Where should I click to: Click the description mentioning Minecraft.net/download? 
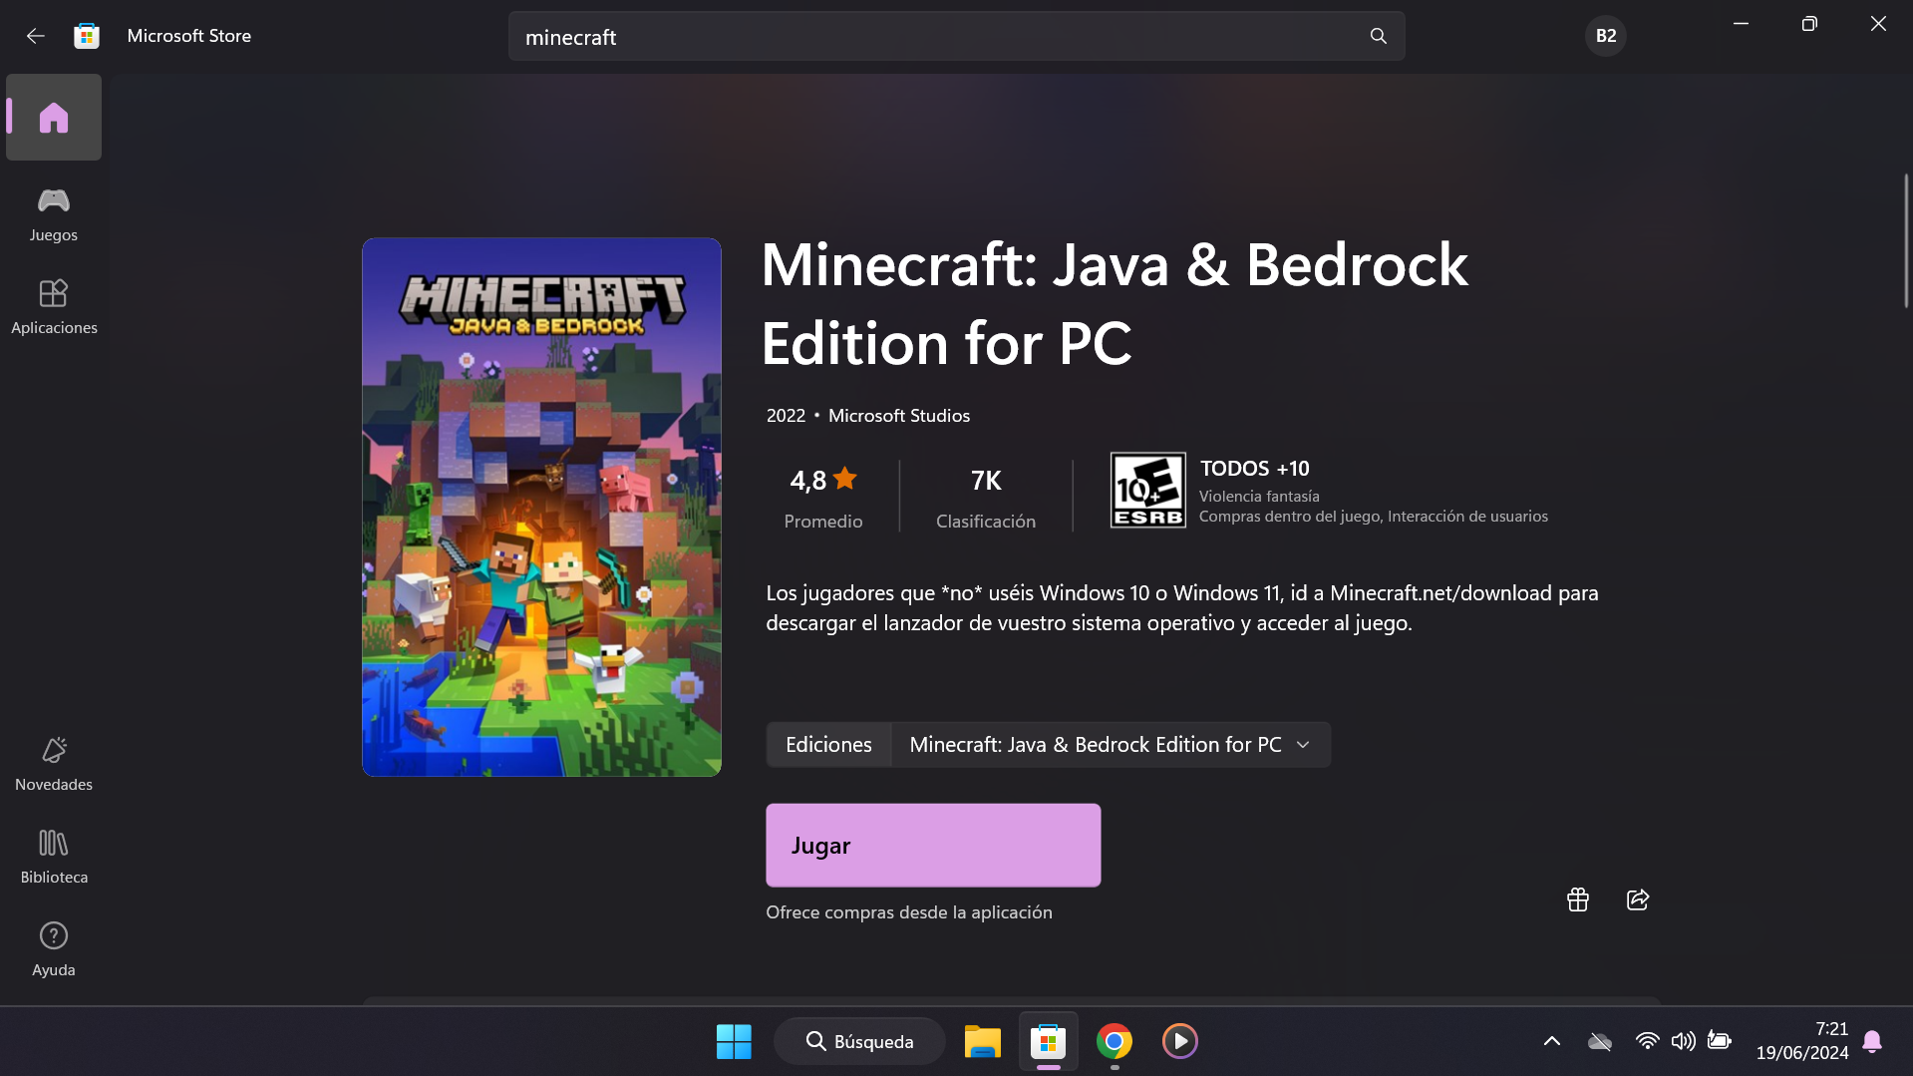click(x=1181, y=608)
